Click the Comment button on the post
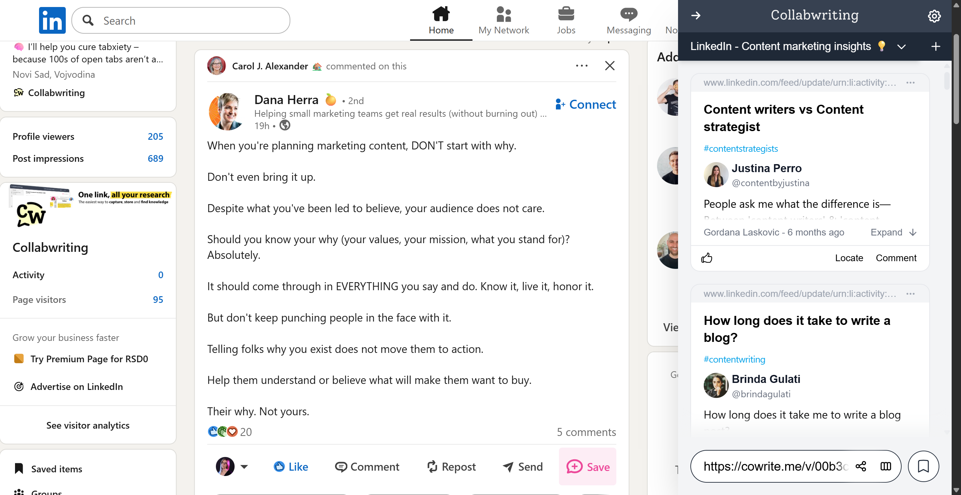The height and width of the screenshot is (495, 961). [x=367, y=467]
